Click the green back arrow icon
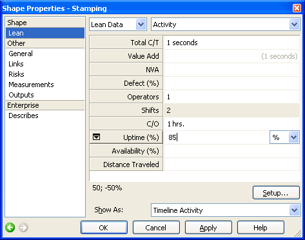 point(10,227)
